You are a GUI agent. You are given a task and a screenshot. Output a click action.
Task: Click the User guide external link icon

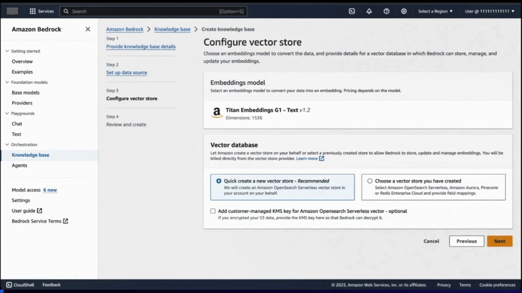click(x=39, y=211)
